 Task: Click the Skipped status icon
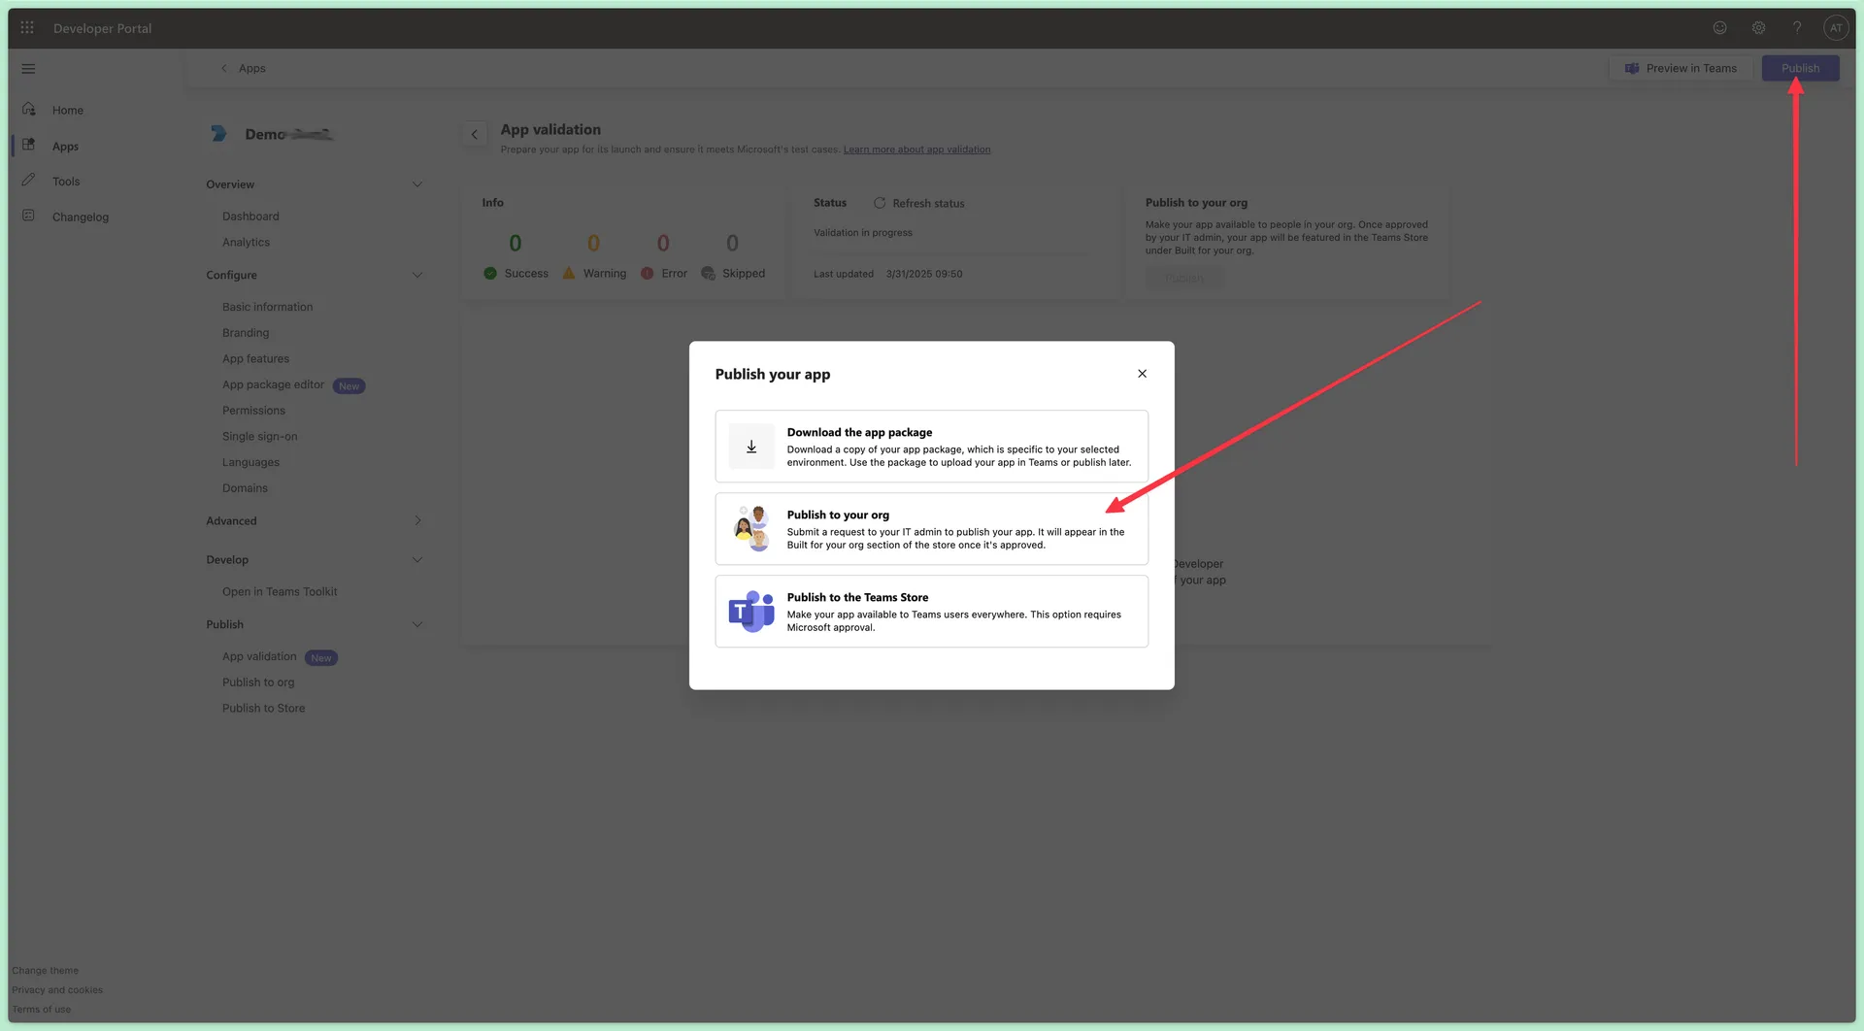[709, 274]
